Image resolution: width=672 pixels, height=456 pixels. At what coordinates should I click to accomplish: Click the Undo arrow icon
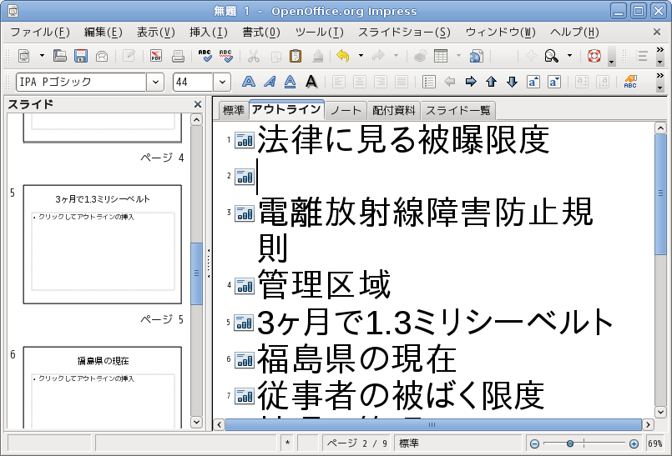coord(342,56)
